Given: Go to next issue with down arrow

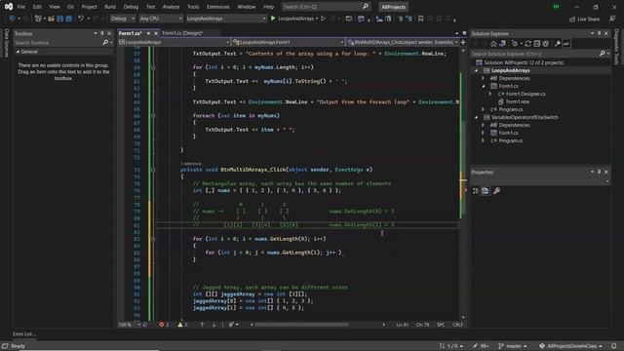Looking at the screenshot, I should tap(214, 325).
